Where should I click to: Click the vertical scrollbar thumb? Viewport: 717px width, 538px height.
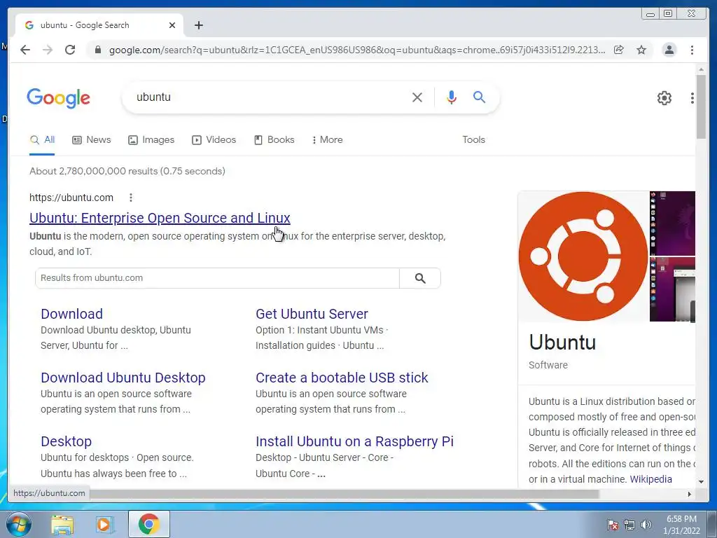pos(701,106)
